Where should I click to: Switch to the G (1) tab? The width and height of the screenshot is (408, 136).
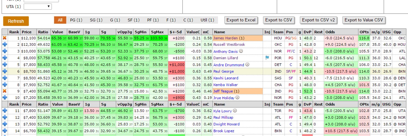point(115,20)
